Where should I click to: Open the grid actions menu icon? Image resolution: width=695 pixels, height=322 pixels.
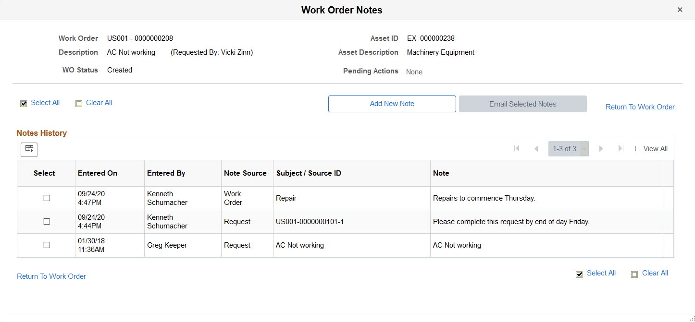pos(29,149)
